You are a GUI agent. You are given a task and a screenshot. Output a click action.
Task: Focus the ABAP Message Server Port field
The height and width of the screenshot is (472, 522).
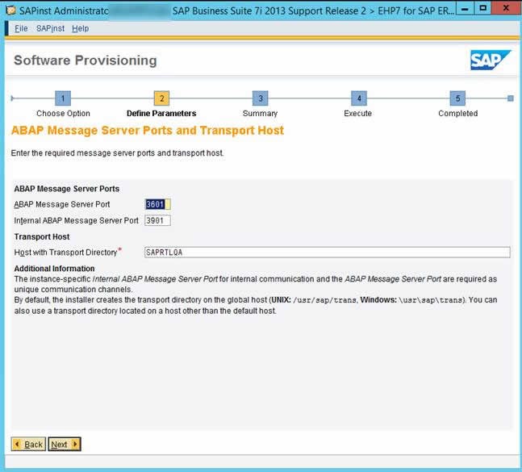(158, 204)
